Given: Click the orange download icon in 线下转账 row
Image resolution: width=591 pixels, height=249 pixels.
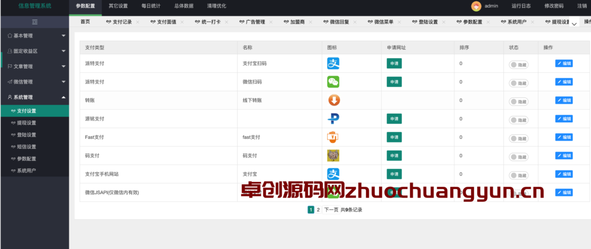Looking at the screenshot, I should [333, 100].
